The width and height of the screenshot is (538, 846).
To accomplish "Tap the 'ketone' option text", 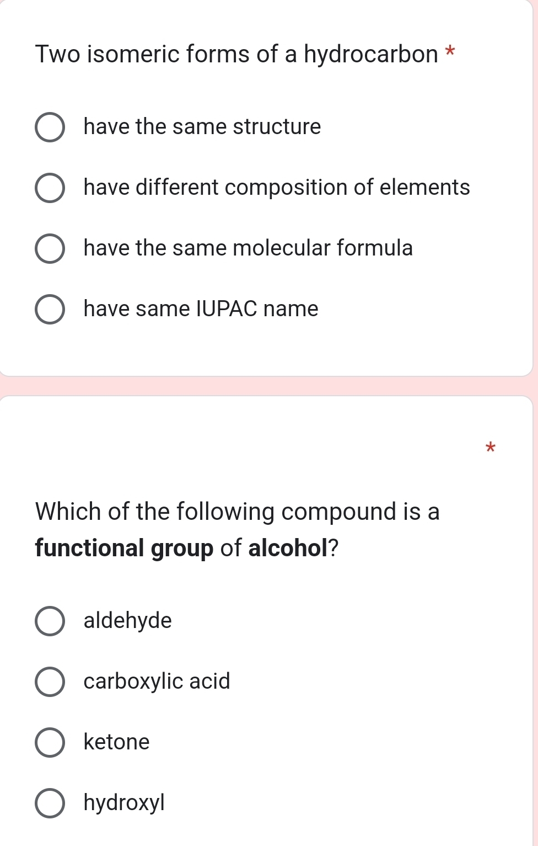I will pos(116,742).
